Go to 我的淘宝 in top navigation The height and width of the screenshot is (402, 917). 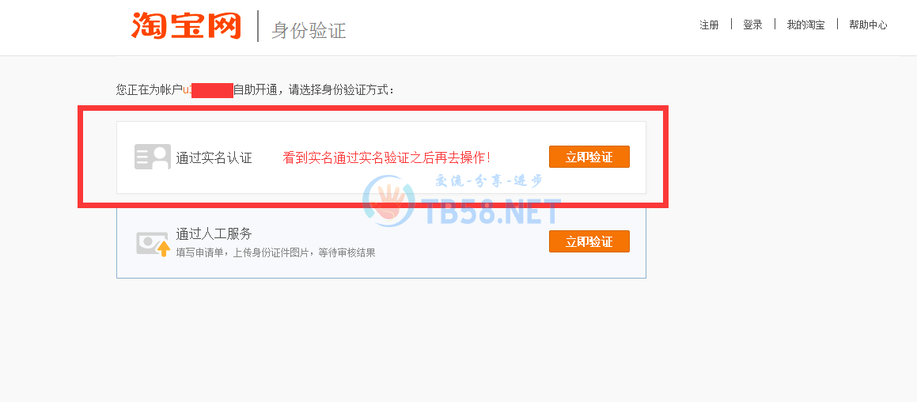pyautogui.click(x=805, y=25)
